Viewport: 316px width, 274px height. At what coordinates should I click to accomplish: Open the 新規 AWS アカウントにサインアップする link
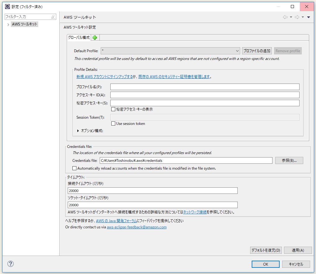click(105, 76)
